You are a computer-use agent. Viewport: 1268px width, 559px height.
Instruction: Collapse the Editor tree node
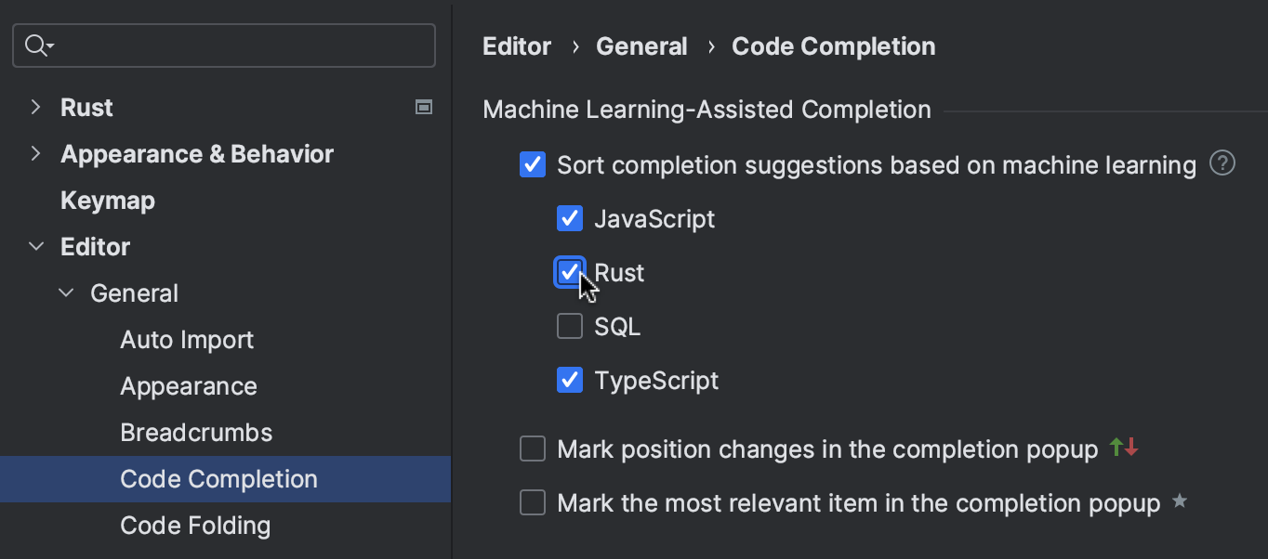[34, 246]
